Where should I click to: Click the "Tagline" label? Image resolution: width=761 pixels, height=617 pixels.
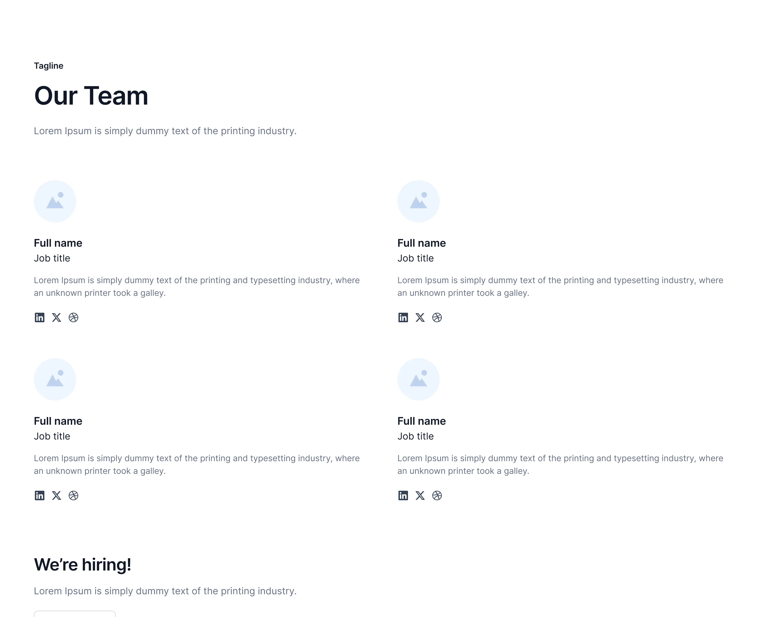49,66
